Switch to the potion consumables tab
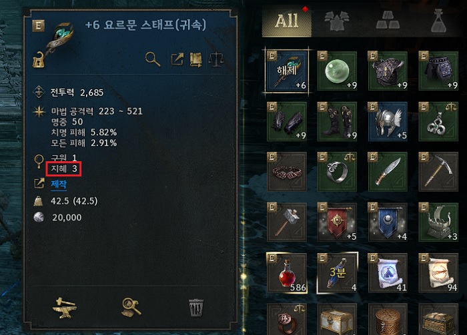The height and width of the screenshot is (335, 467). pos(438,20)
